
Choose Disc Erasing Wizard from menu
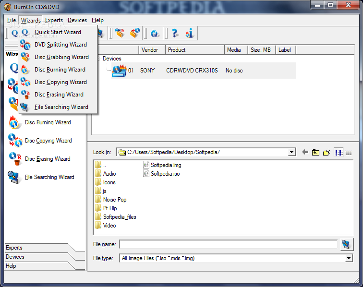point(58,95)
